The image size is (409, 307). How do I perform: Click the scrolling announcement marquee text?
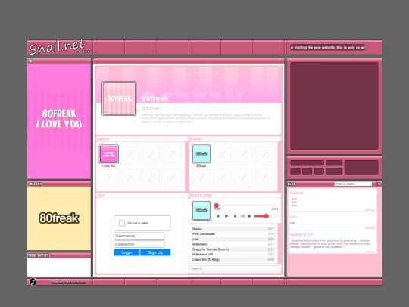click(x=328, y=48)
